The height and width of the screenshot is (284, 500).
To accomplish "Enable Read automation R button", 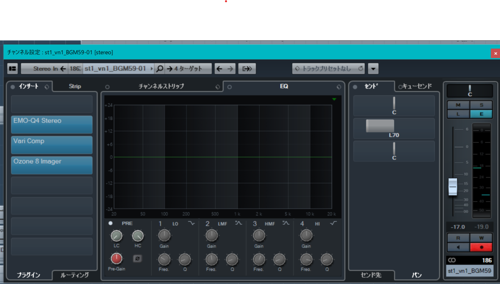I will click(458, 238).
